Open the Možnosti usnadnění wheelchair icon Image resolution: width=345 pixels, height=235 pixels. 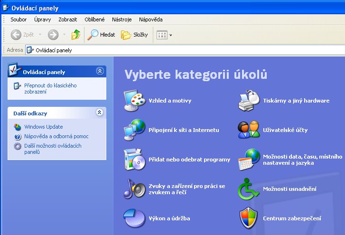click(x=249, y=189)
